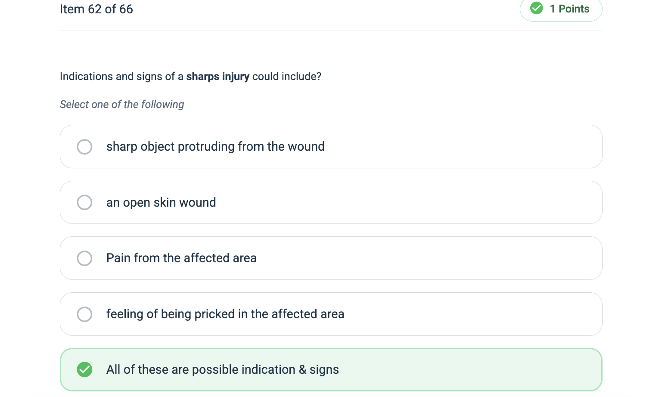Click the '1 Points' score badge
Screen dimensions: 665x397
click(x=561, y=9)
